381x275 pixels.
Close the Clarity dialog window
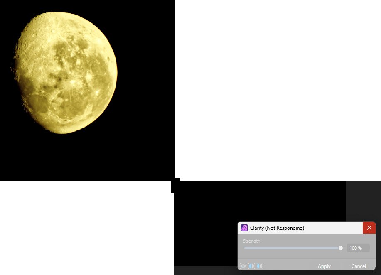point(369,228)
